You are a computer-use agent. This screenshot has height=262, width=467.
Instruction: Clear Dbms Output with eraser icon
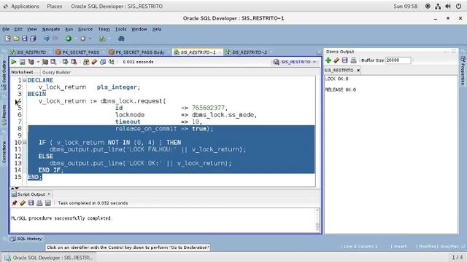point(336,60)
